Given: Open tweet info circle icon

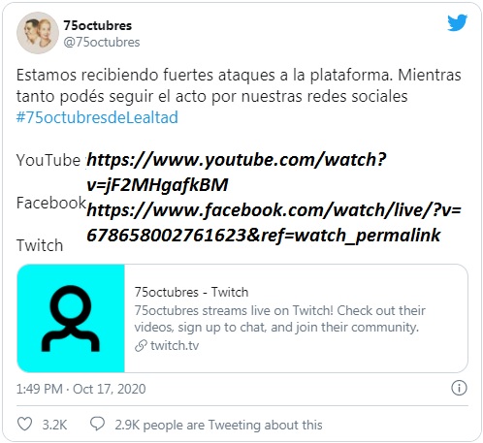Looking at the screenshot, I should pyautogui.click(x=459, y=388).
